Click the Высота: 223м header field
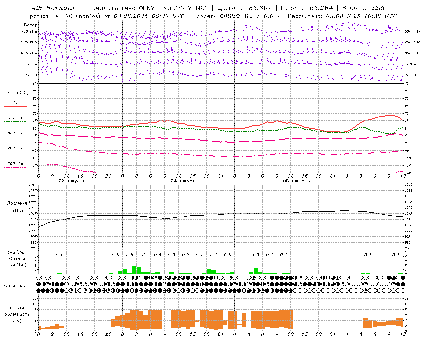Screen dimensions: 422x337 point(364,8)
